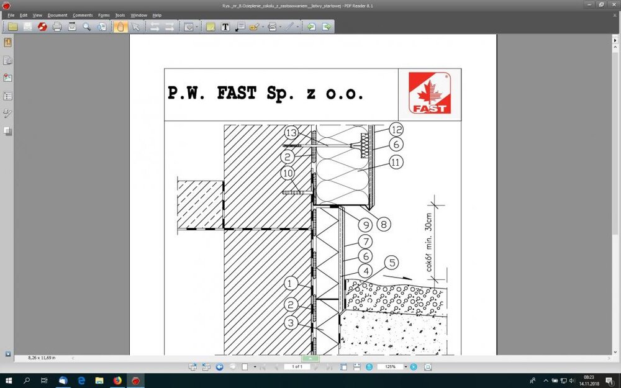The width and height of the screenshot is (621, 388).
Task: Click the blue previous view button
Action: (220, 367)
